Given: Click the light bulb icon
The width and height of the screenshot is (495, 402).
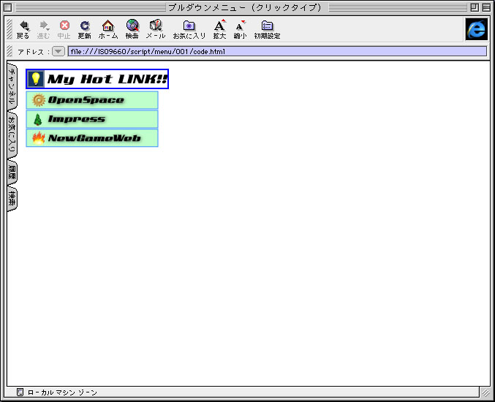Looking at the screenshot, I should pos(36,79).
